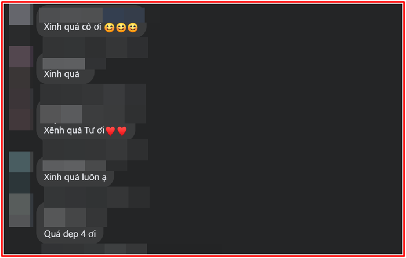Open blurred commenter name above 'Xênh quá Tư ơi'
Viewport: 406px width, 258px height.
(61, 114)
